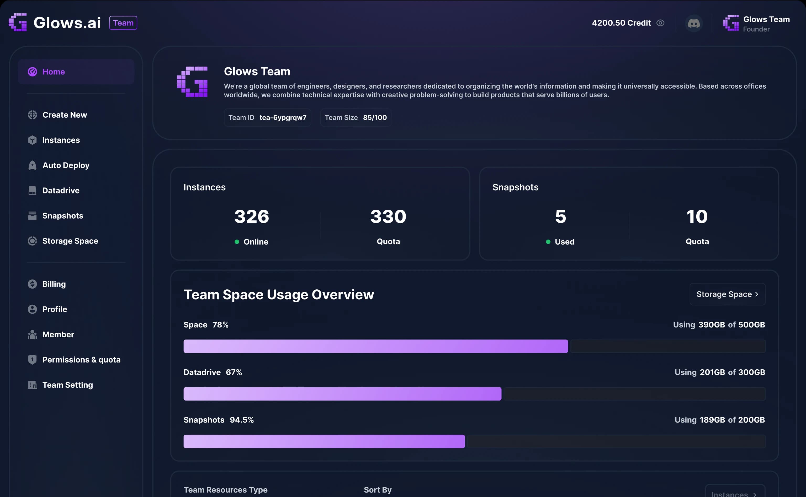The height and width of the screenshot is (497, 806).
Task: Open Glows Team Founder account menu
Action: tap(756, 24)
